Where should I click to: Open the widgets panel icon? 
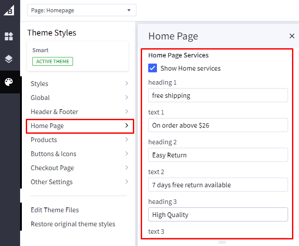click(9, 36)
